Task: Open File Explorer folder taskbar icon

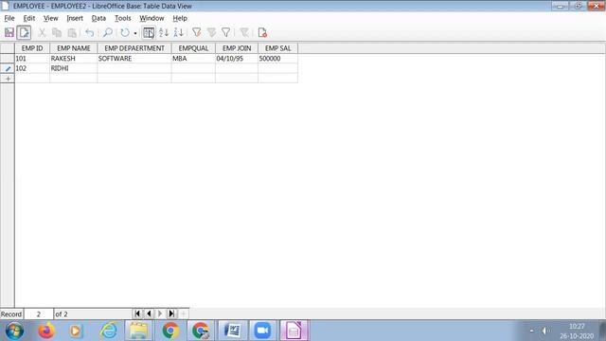Action: pos(139,331)
